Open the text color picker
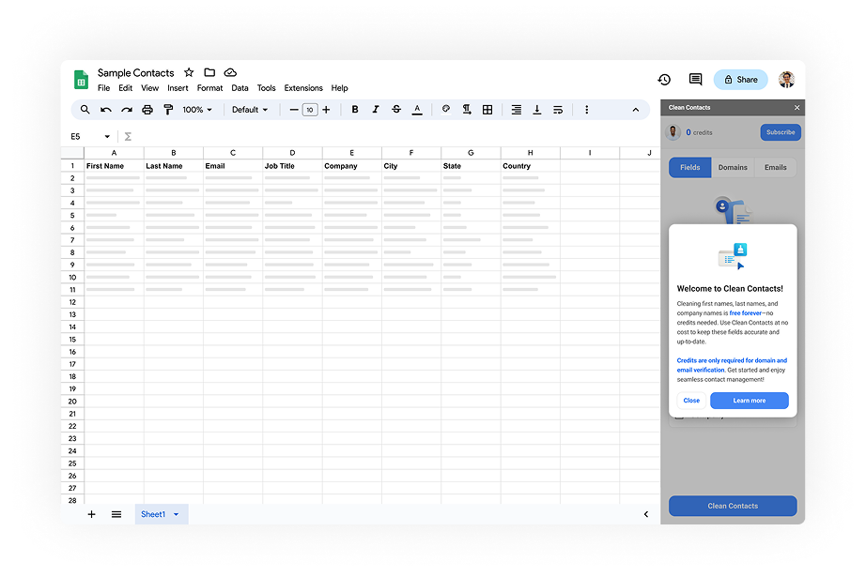The image size is (866, 577). pyautogui.click(x=417, y=110)
